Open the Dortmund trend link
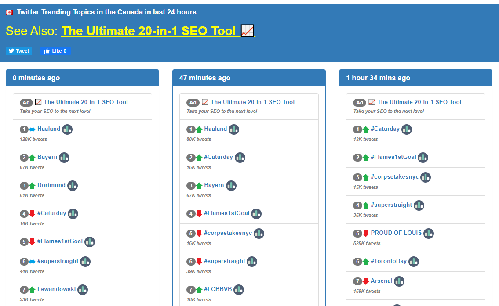The image size is (499, 306). 51,185
